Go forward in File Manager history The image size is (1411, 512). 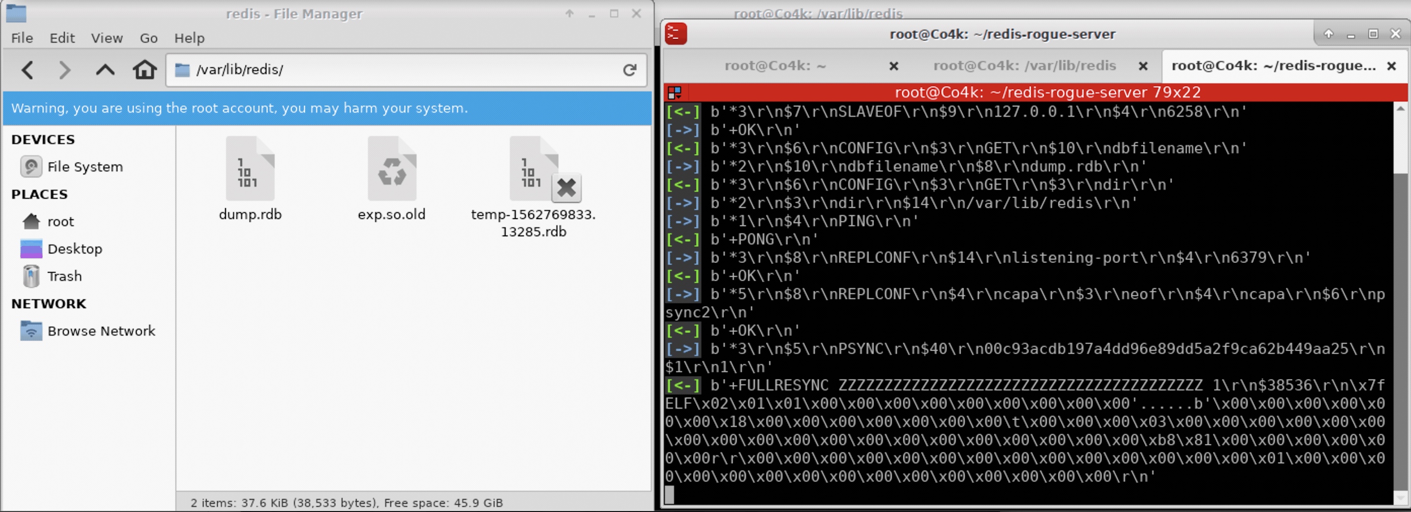click(x=64, y=69)
